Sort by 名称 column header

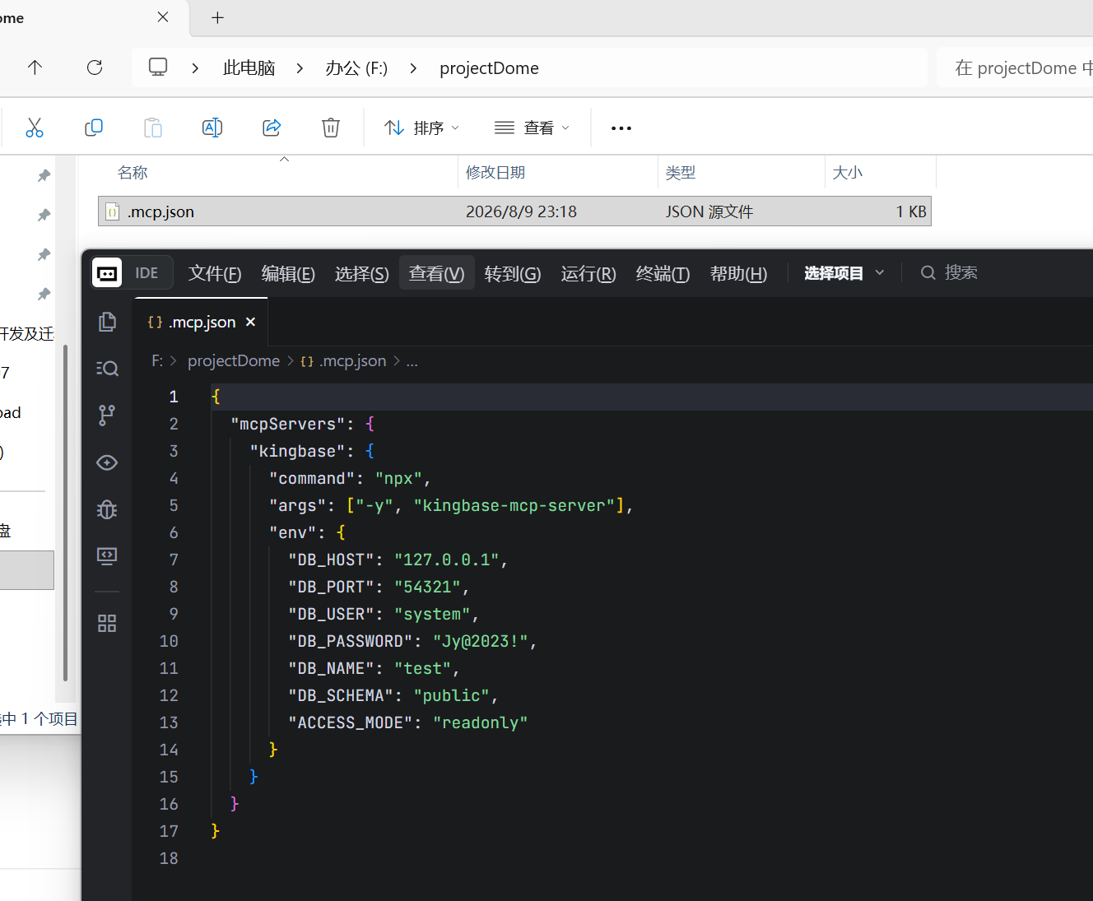(x=133, y=173)
